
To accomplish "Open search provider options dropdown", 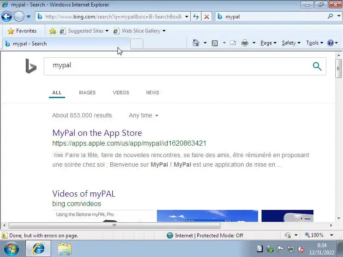I will (339, 16).
